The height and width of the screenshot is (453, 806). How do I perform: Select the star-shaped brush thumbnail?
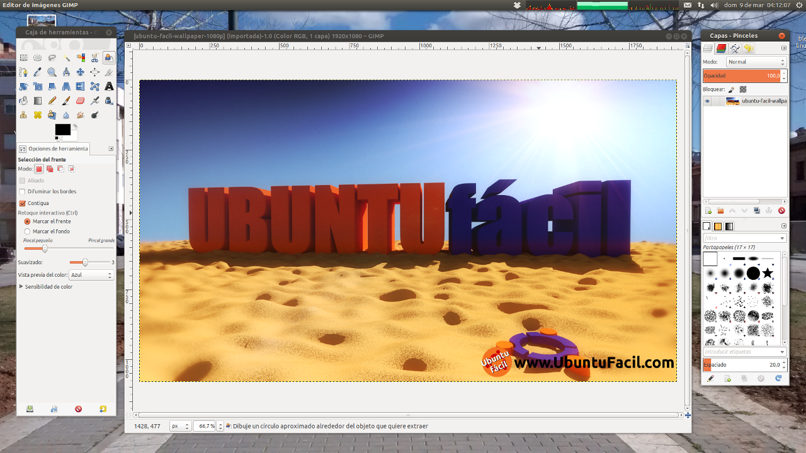tap(768, 273)
